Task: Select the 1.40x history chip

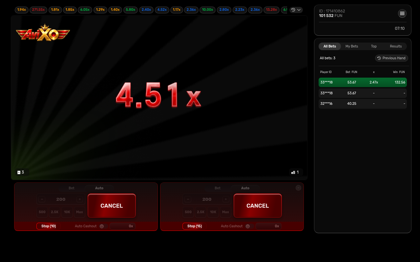Action: click(115, 10)
